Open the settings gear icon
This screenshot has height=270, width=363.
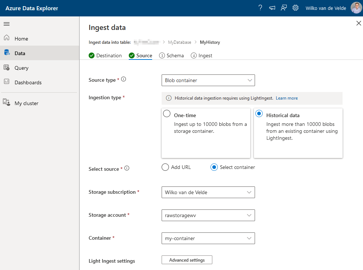[296, 8]
